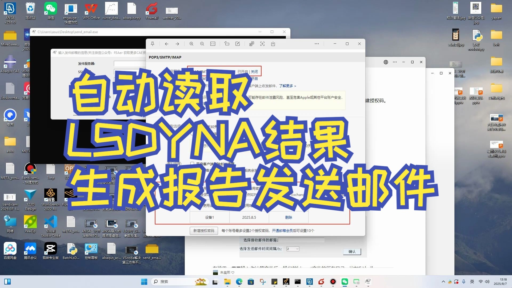
Task: Open the volume slider from the system tray
Action: tap(487, 282)
